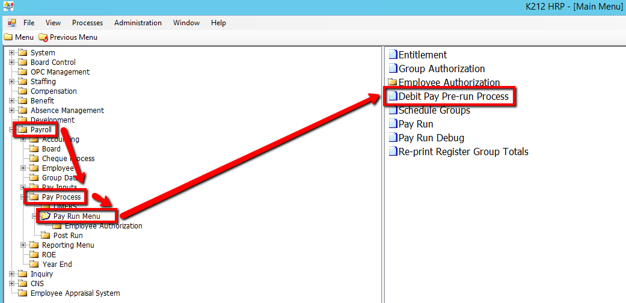This screenshot has width=626, height=303.
Task: Select the Entitlement document icon
Action: [393, 55]
